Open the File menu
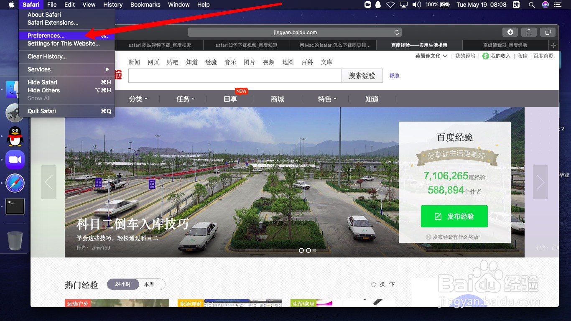571x321 pixels. click(x=52, y=5)
